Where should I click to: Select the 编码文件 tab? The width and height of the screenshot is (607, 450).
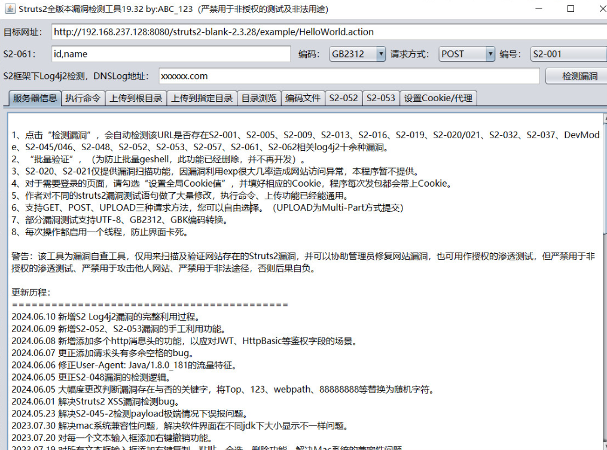coord(303,98)
